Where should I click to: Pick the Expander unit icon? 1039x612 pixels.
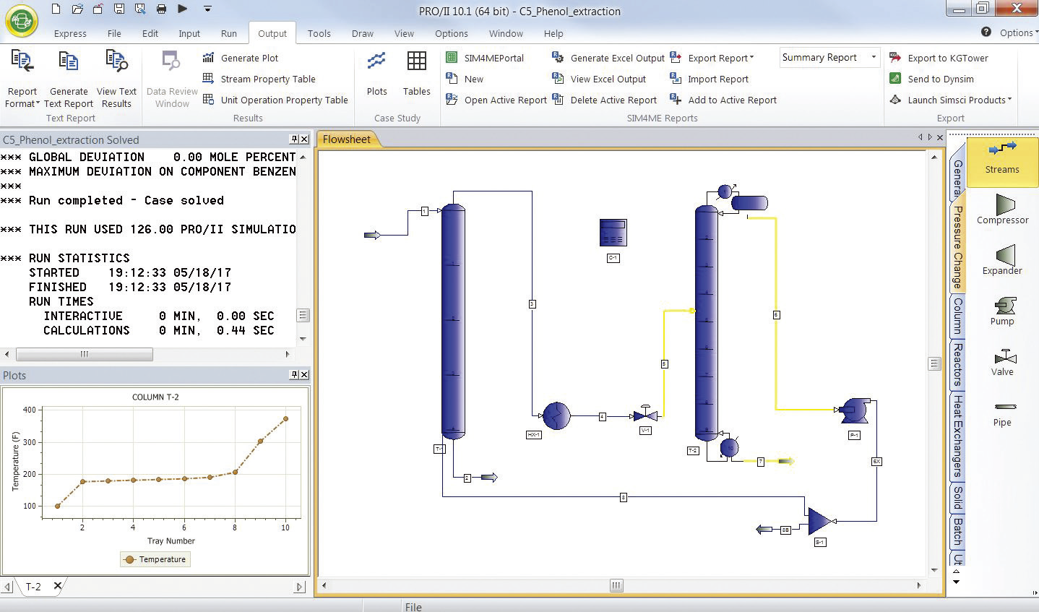[1002, 259]
